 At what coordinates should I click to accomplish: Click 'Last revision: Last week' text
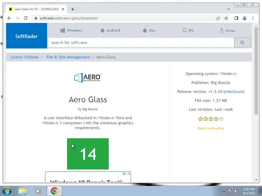[x=211, y=109]
